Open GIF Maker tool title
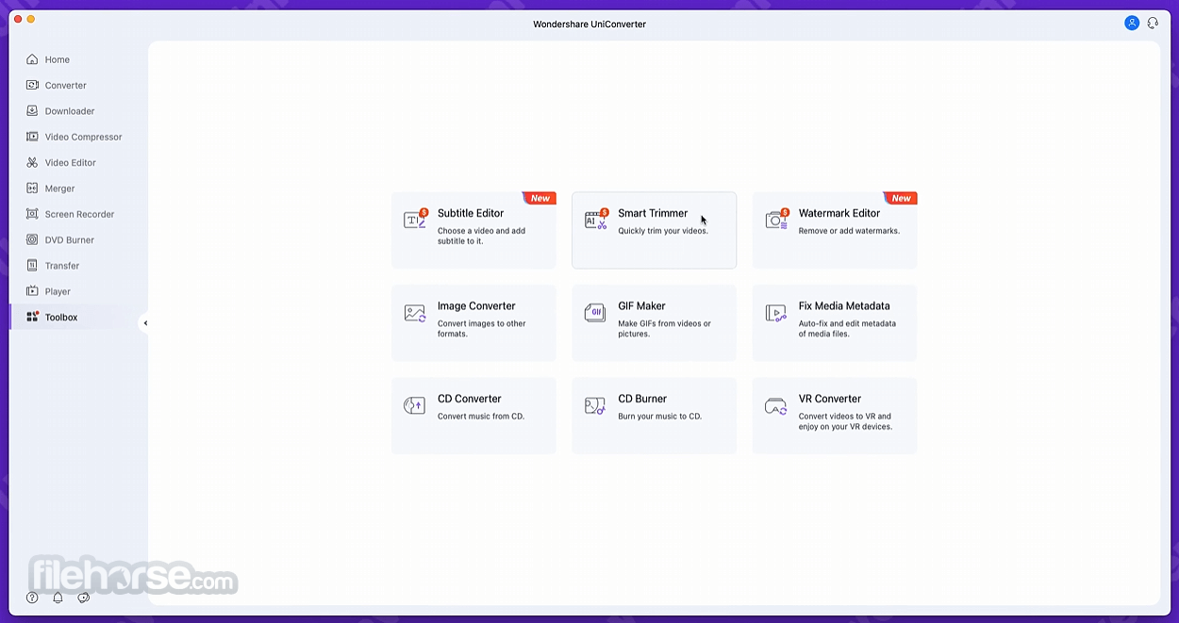The image size is (1179, 623). [x=641, y=306]
